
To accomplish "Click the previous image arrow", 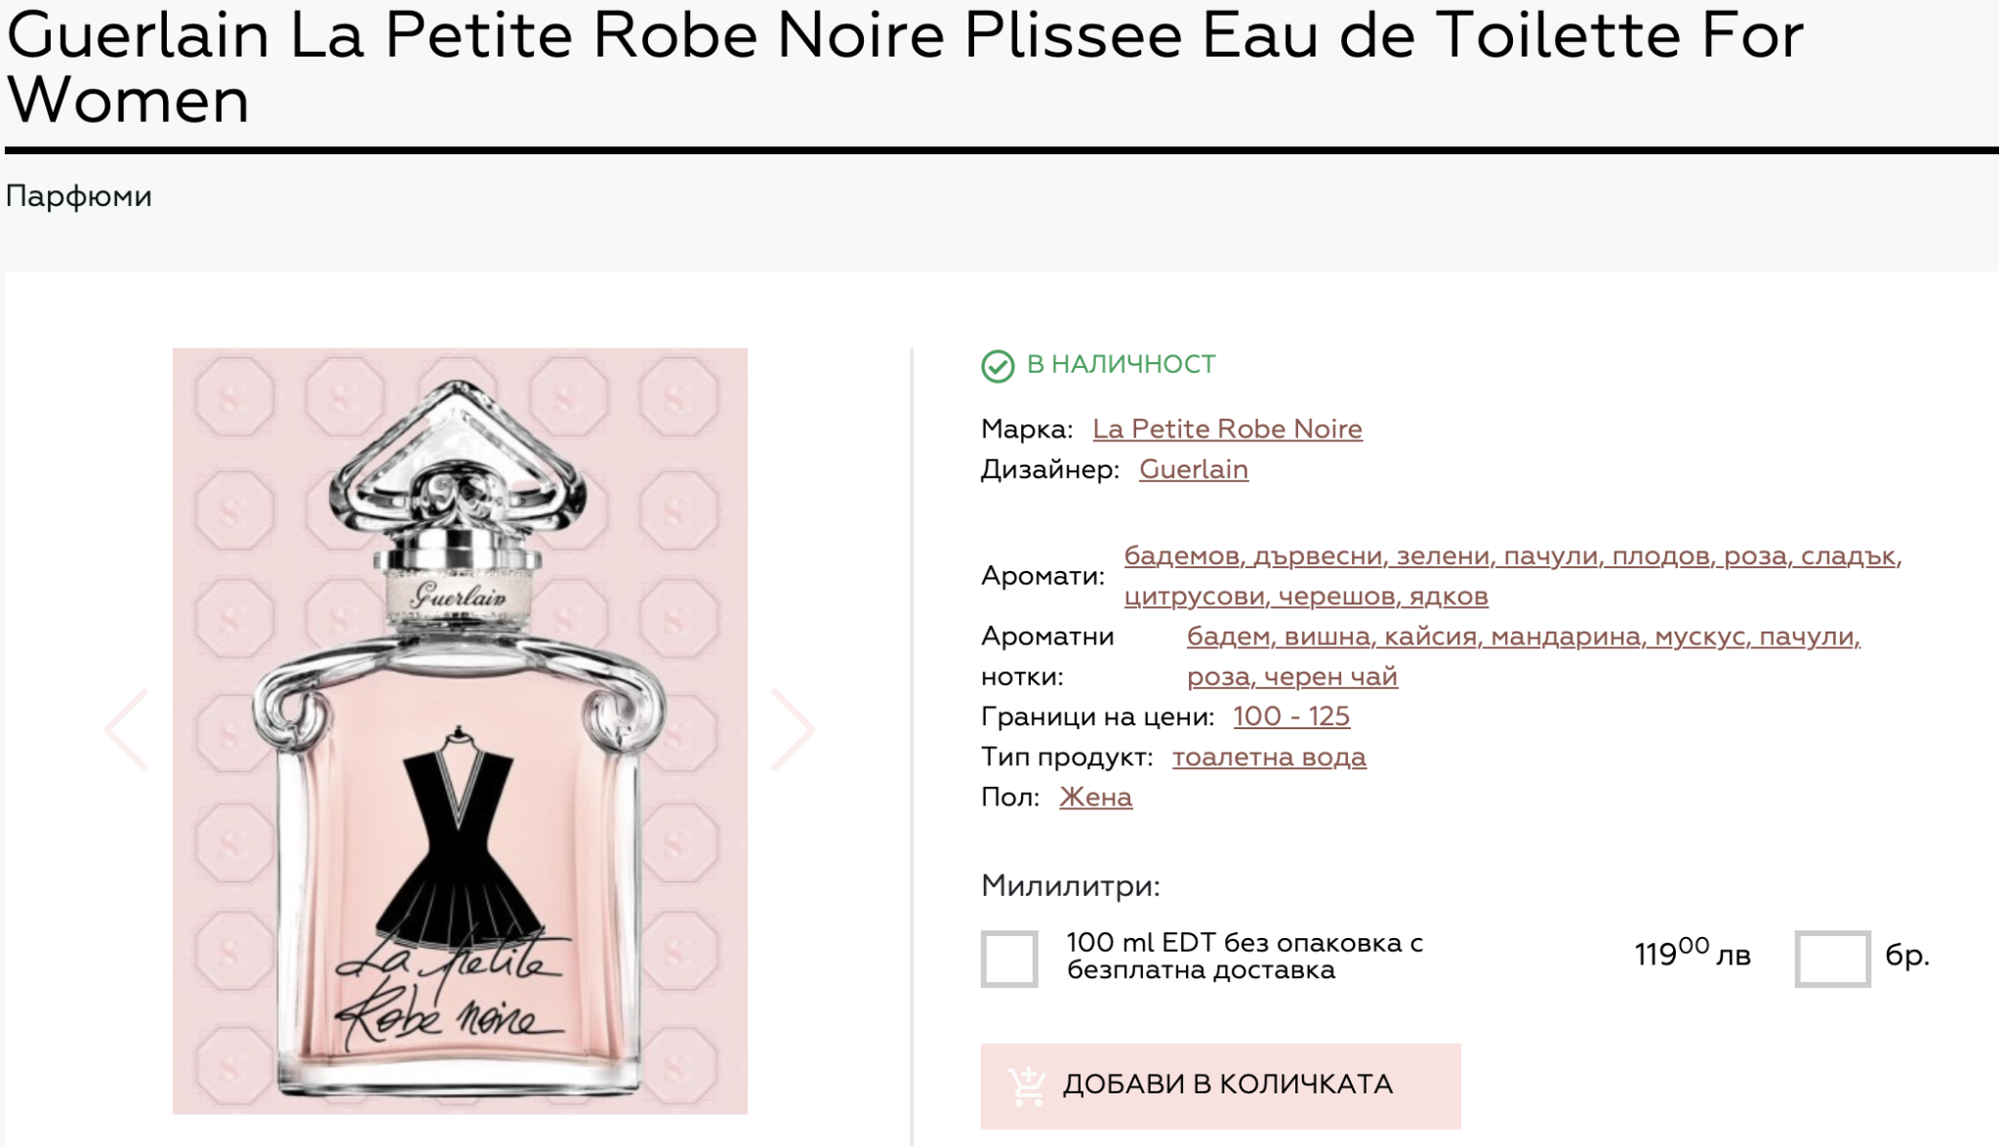I will tap(127, 730).
